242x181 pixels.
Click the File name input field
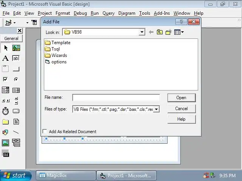point(116,98)
